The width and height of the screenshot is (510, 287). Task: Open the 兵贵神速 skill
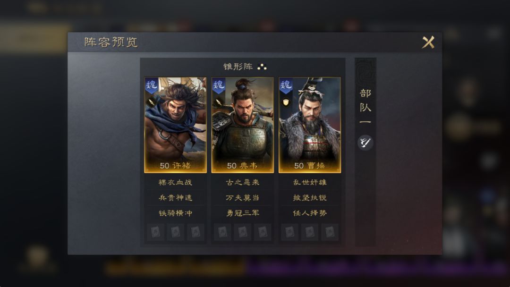tap(175, 198)
